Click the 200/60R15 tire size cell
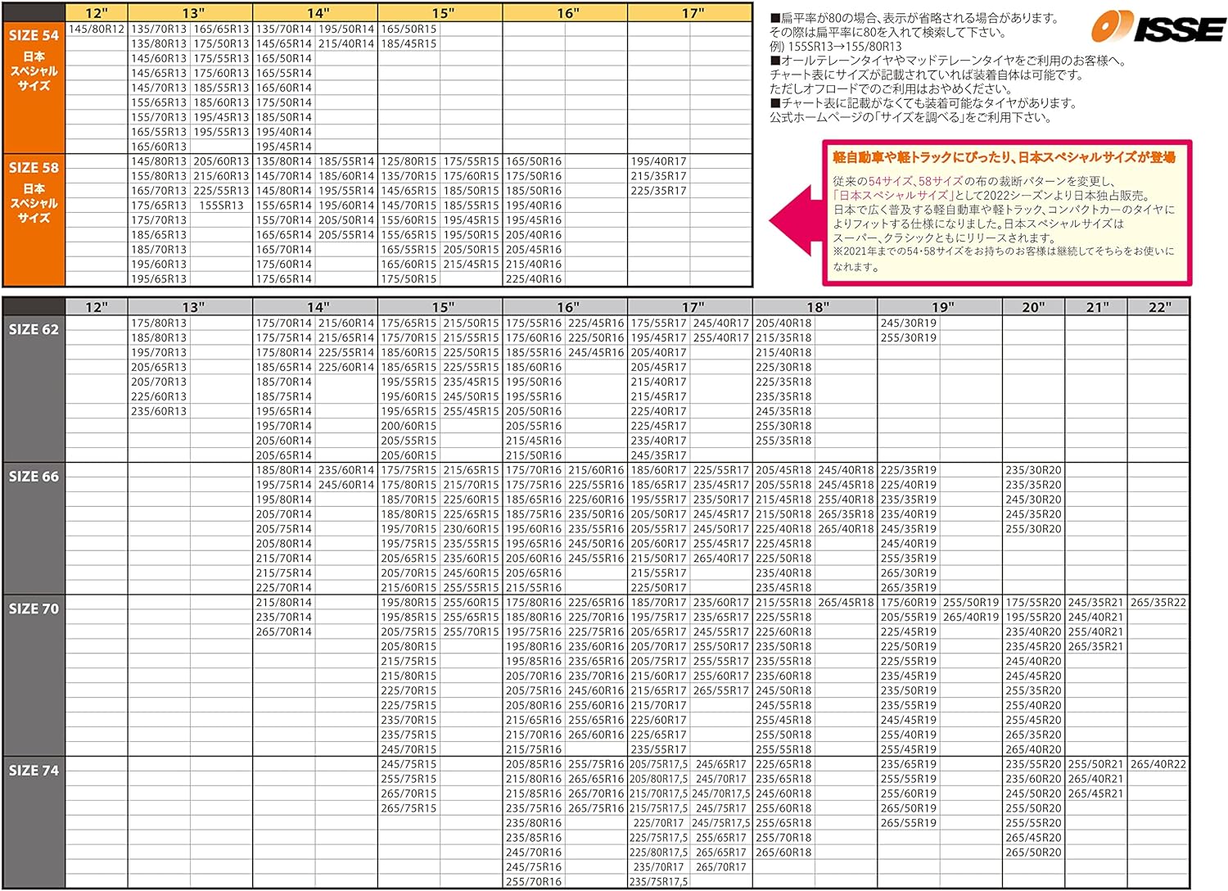 tap(409, 426)
